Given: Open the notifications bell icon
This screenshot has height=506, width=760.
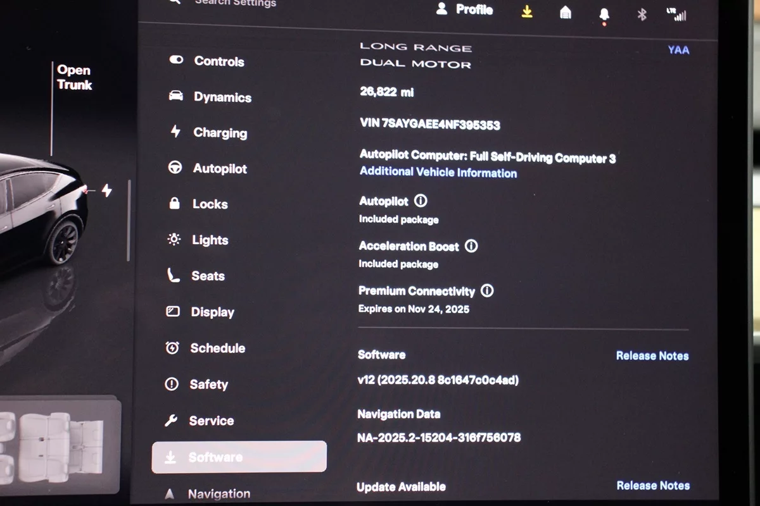Looking at the screenshot, I should 604,15.
